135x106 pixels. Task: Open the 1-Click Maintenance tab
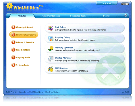[50, 16]
